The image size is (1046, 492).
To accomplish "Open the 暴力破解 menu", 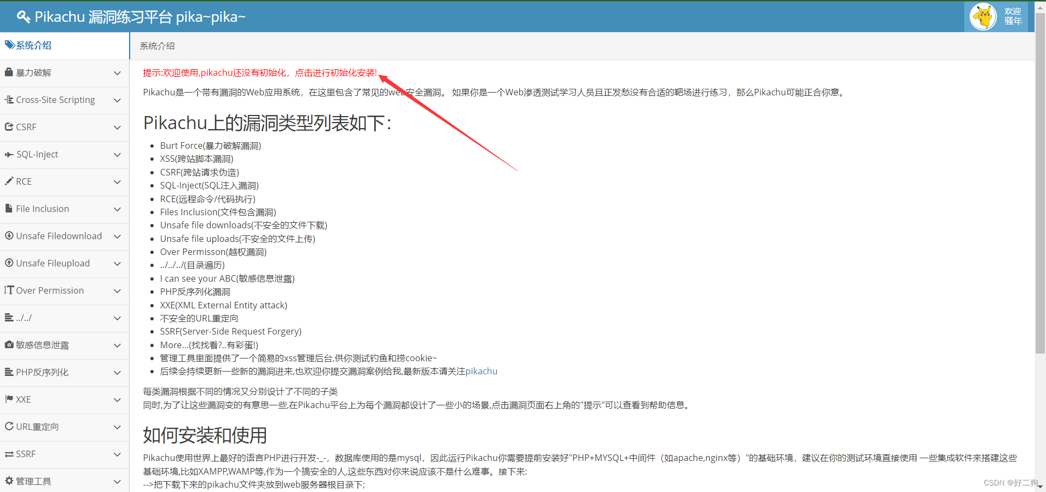I will tap(64, 73).
